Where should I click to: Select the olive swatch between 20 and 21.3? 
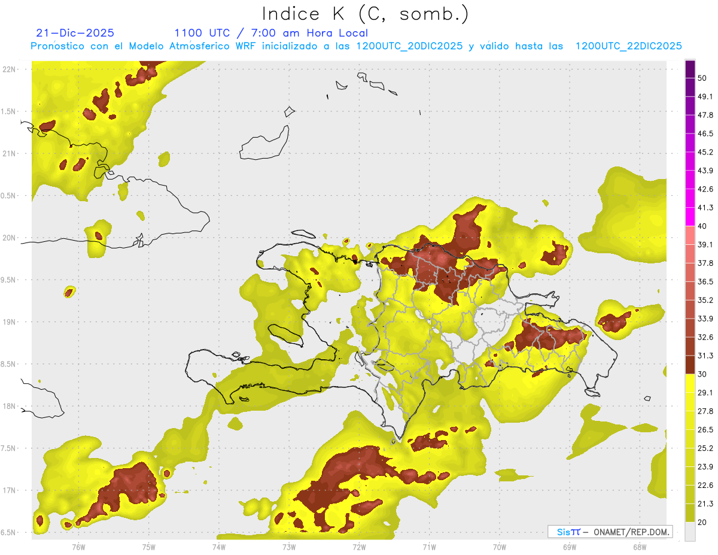coord(690,512)
